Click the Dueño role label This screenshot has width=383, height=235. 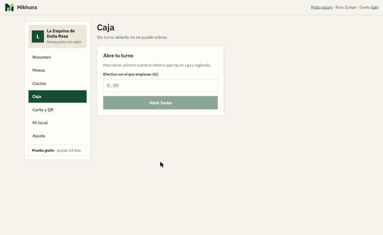tap(365, 7)
